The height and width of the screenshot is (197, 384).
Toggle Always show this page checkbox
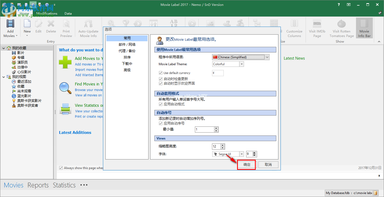tap(61, 168)
